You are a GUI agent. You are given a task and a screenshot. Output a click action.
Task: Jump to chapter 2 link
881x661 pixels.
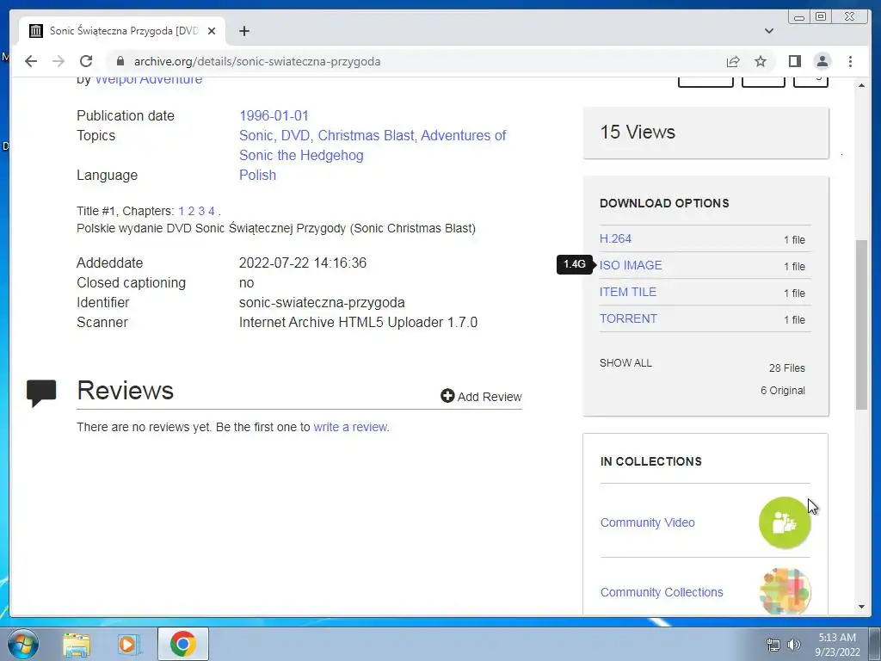(x=191, y=212)
